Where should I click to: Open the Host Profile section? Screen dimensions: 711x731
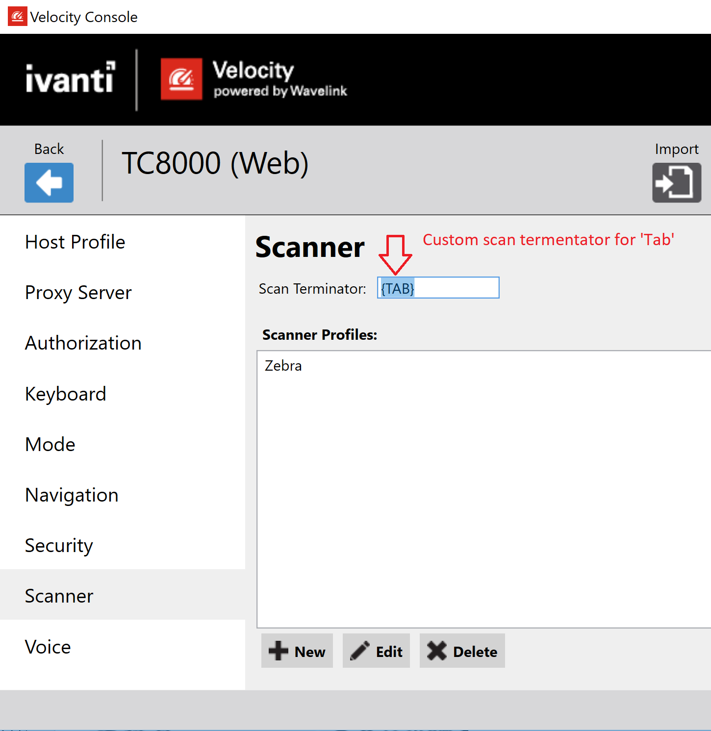75,242
